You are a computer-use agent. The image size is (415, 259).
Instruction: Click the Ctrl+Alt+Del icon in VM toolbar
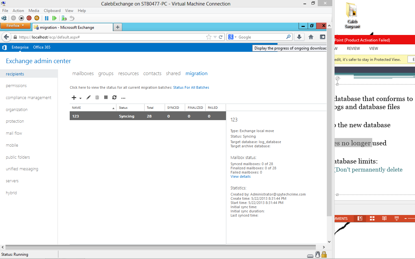click(4, 18)
